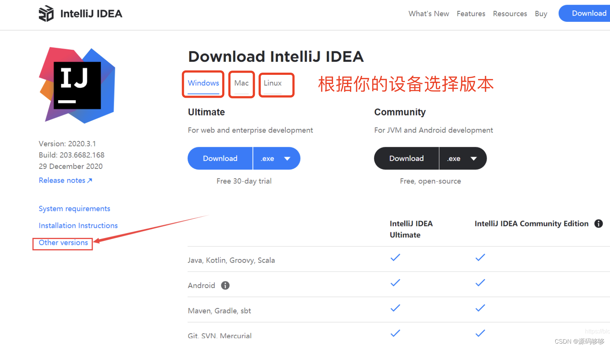Screen dimensions: 610x348
Task: Click Ultimate checkmark in Git, SVN row
Action: 395,333
